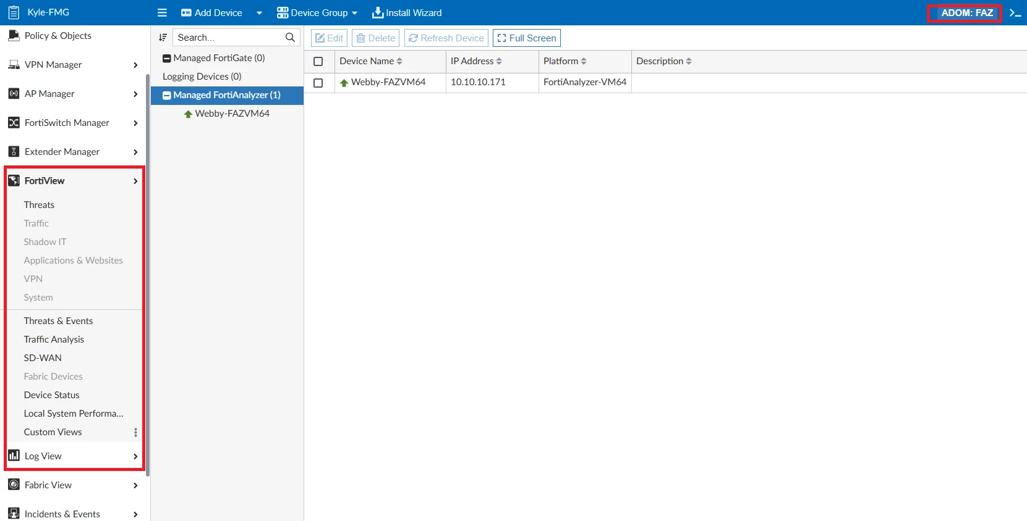The width and height of the screenshot is (1027, 521).
Task: Switch to Full Screen view
Action: click(527, 38)
